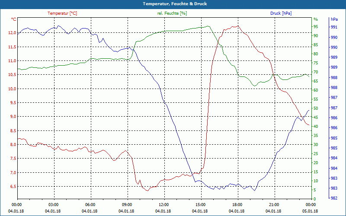Click the 05.01.18 date label
This screenshot has height=216, width=346.
coord(310,211)
